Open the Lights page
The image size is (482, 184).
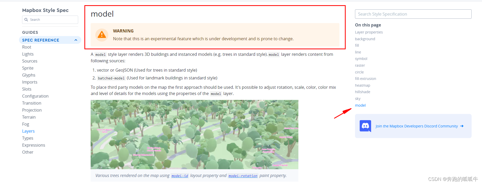pos(28,54)
